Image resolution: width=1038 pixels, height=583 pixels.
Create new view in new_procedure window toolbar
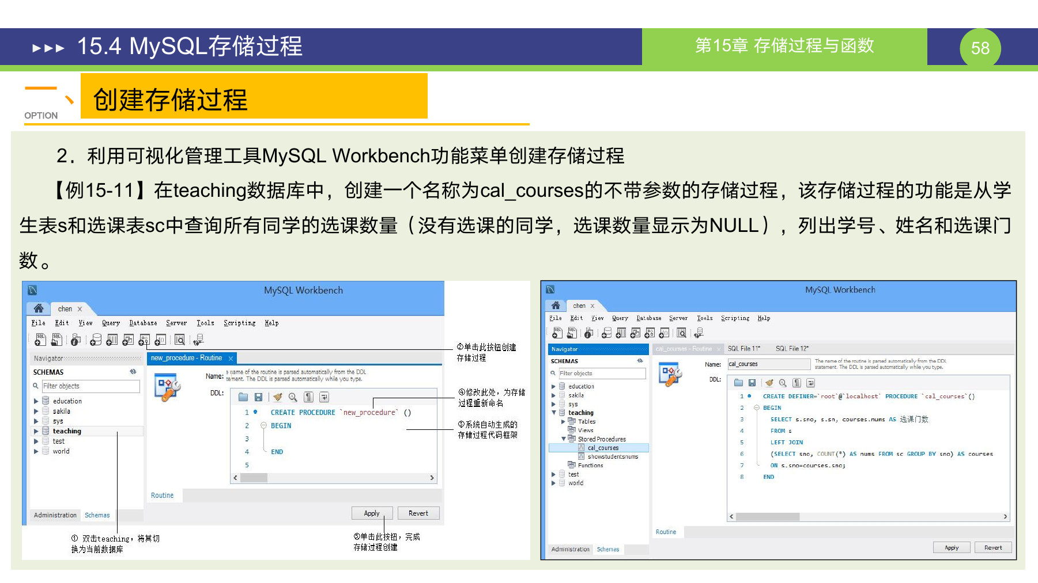(128, 340)
